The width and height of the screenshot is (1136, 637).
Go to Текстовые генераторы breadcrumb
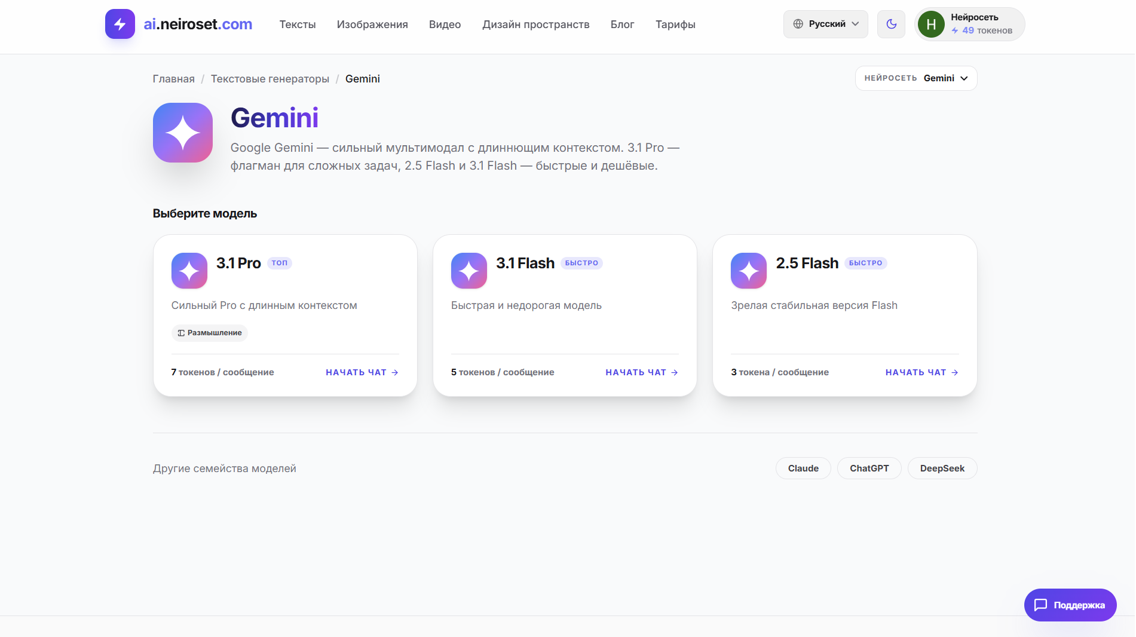270,79
